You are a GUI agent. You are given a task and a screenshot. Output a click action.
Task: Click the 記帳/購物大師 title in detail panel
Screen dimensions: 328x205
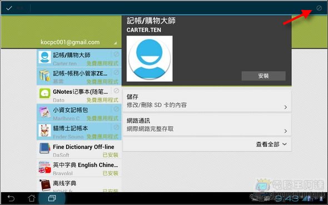pyautogui.click(x=151, y=21)
